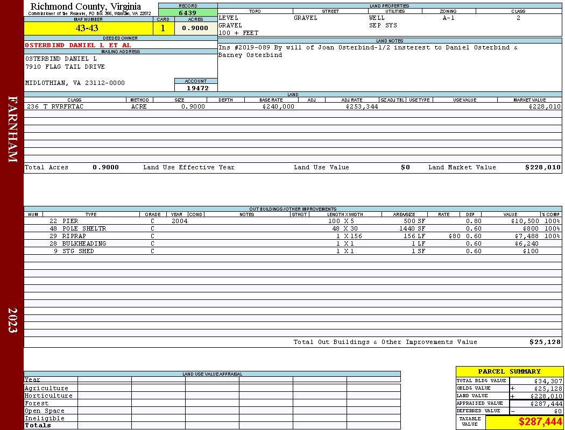Select TOTAL BLDG VALUE $34,307

point(548,381)
